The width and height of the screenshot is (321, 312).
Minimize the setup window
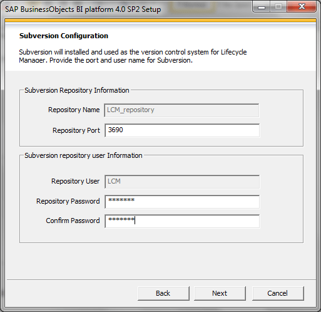(x=262, y=7)
